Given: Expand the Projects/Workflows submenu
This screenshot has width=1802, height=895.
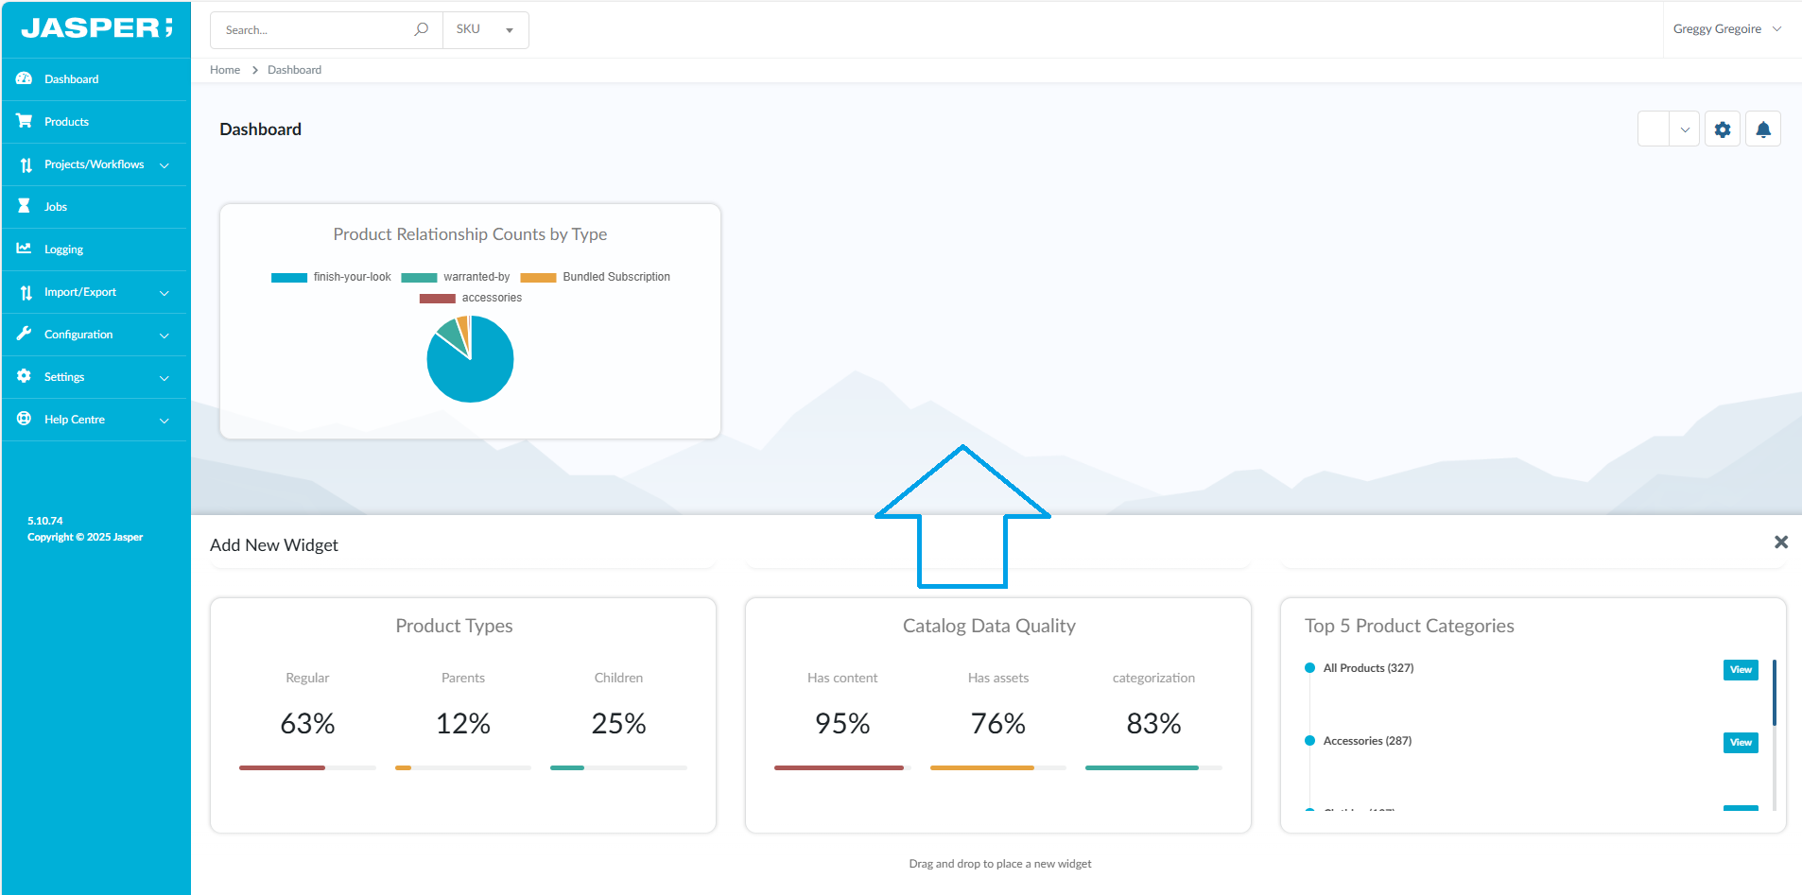Looking at the screenshot, I should coord(95,164).
